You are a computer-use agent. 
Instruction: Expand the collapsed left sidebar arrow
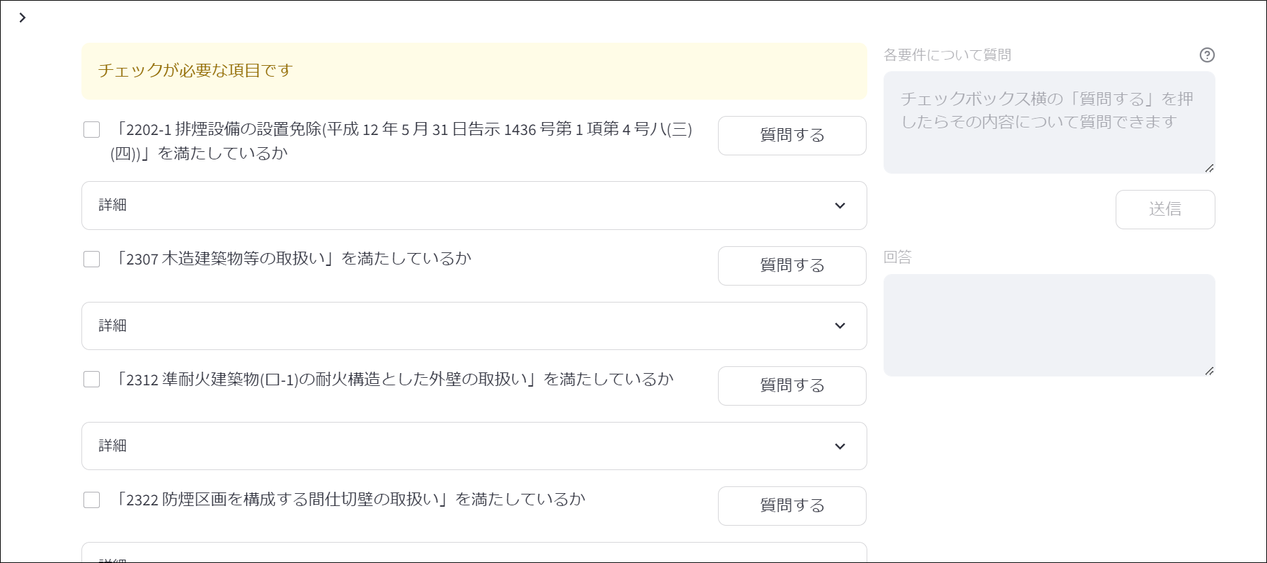click(23, 17)
